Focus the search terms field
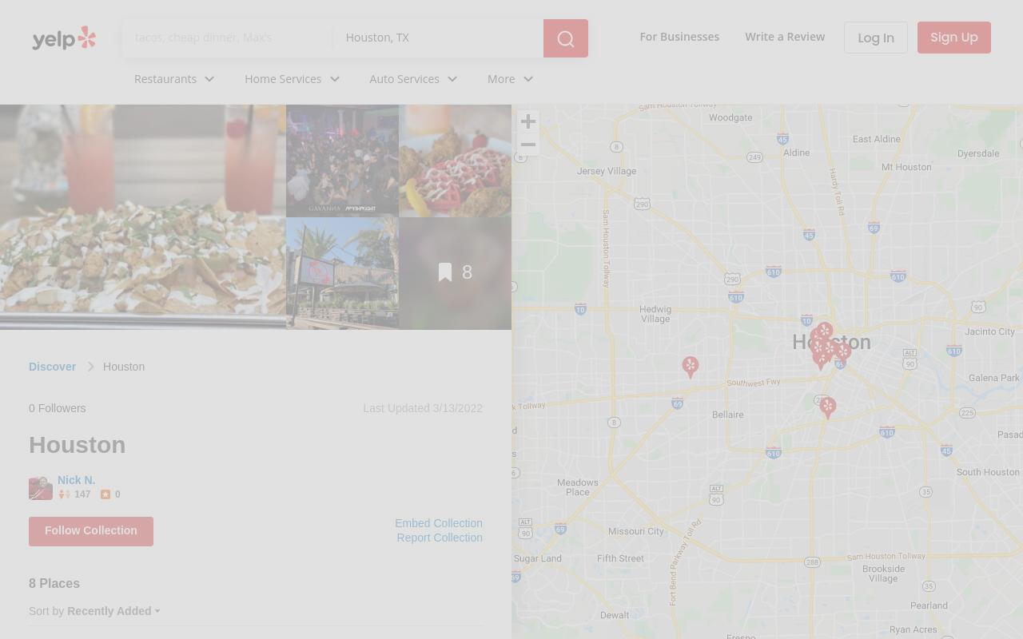Viewport: 1023px width, 639px height. tap(227, 38)
